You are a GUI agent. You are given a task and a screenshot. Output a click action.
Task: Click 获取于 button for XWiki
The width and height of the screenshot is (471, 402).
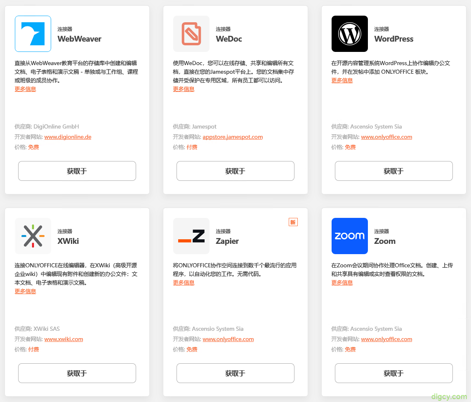pyautogui.click(x=77, y=373)
